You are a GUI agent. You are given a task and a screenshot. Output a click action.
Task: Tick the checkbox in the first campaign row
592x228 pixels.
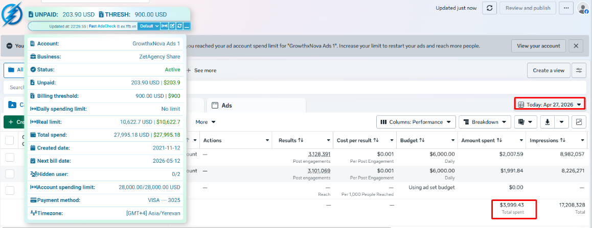pos(10,157)
